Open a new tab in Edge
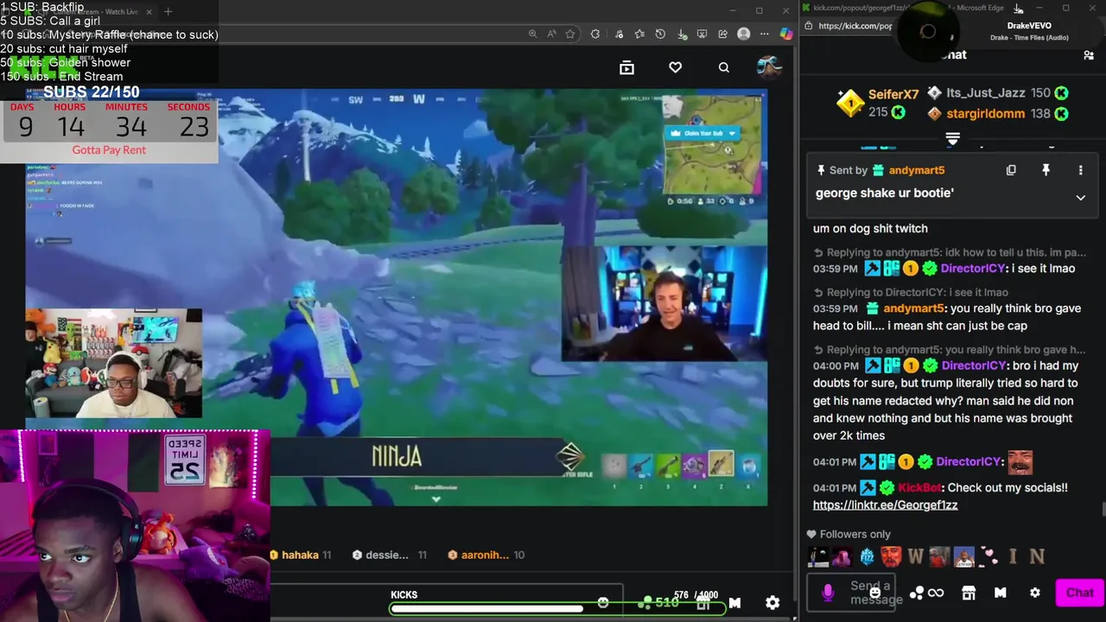 tap(168, 11)
